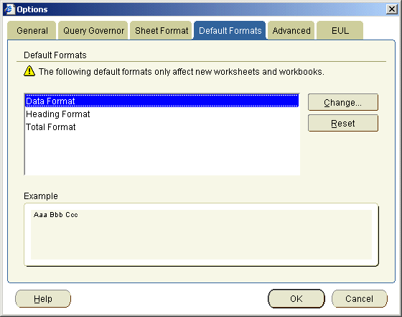
Task: Click the yellow warning triangle icon
Action: pos(29,71)
